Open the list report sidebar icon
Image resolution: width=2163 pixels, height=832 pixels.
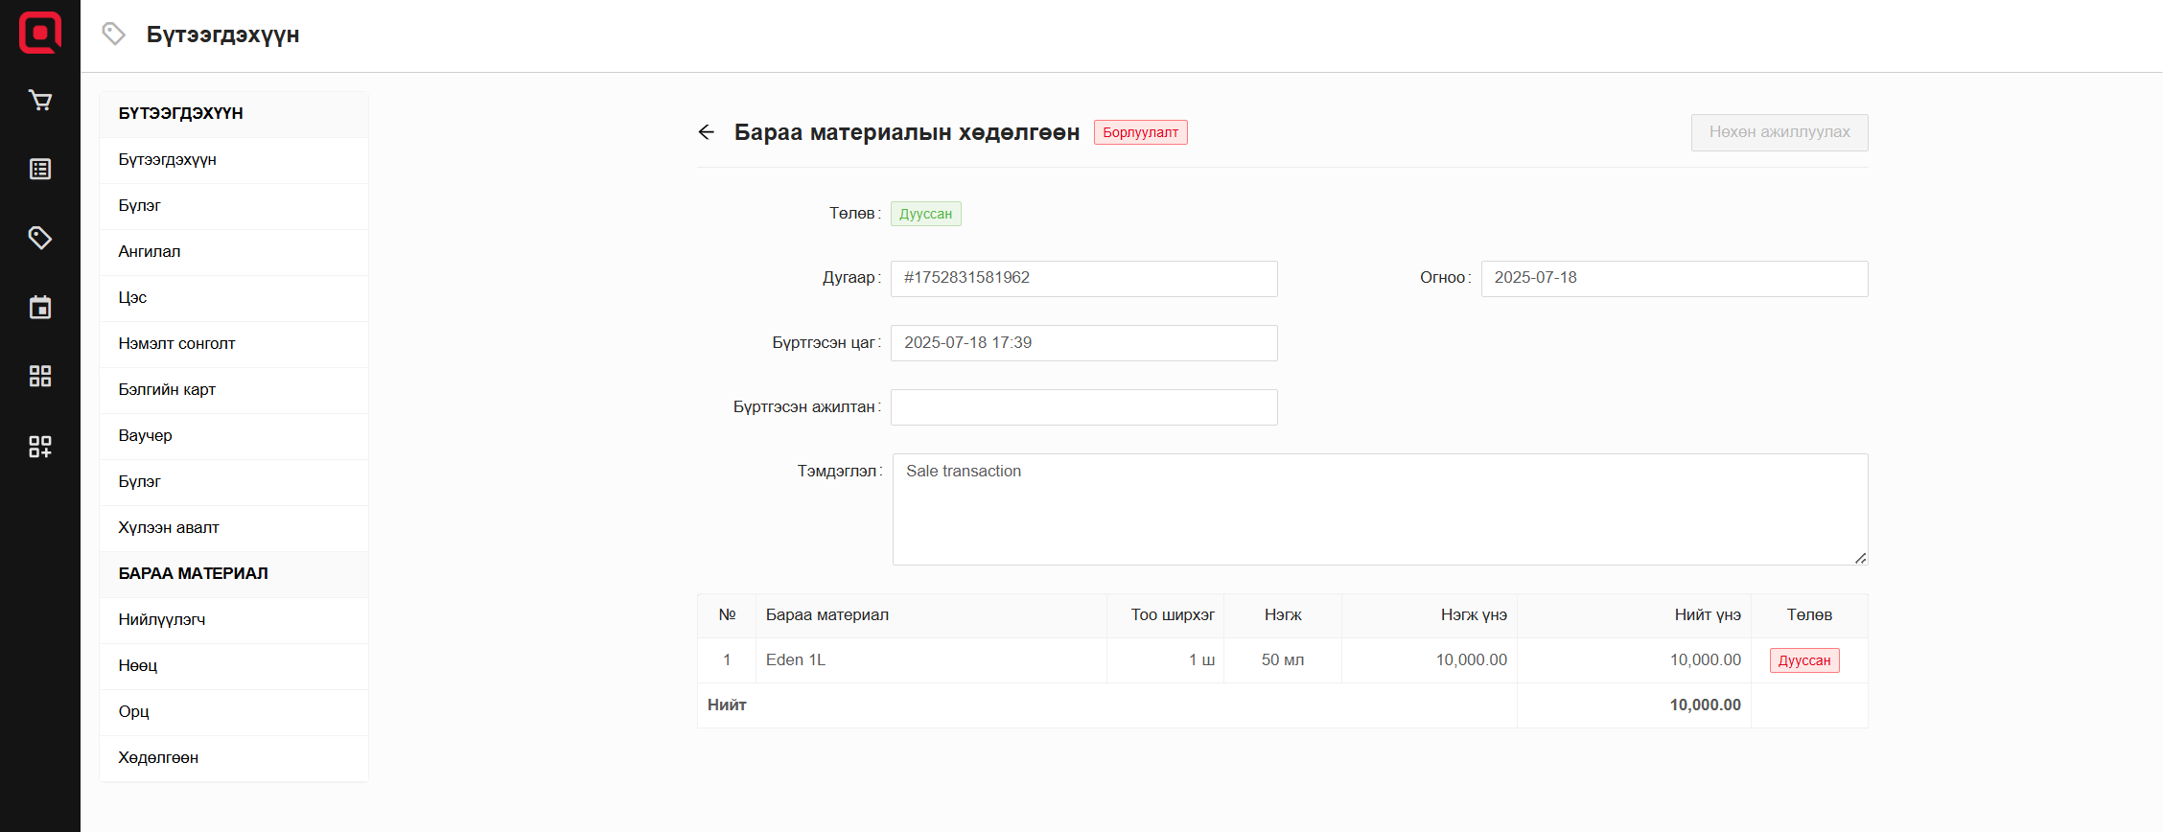pyautogui.click(x=40, y=170)
